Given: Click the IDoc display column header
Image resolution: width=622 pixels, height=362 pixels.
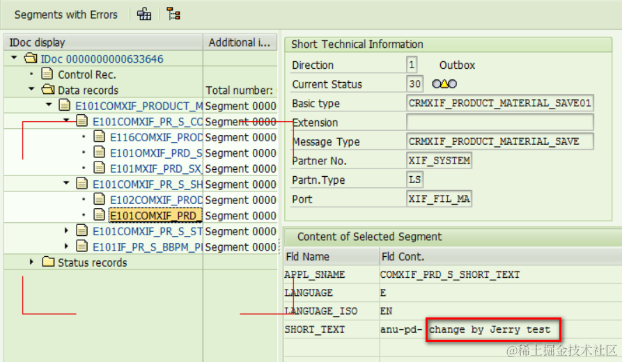Looking at the screenshot, I should (x=104, y=42).
